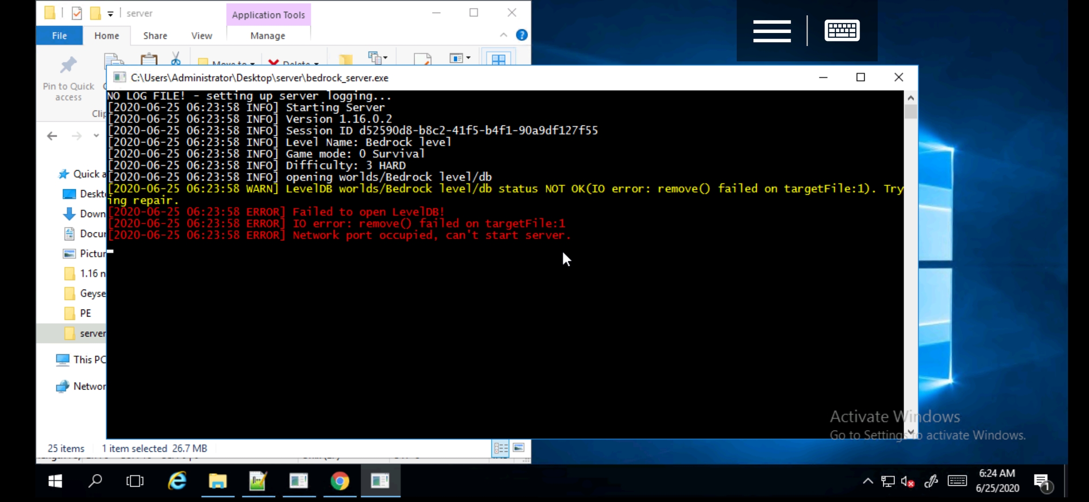Select PE folder in navigation pane

(x=86, y=313)
